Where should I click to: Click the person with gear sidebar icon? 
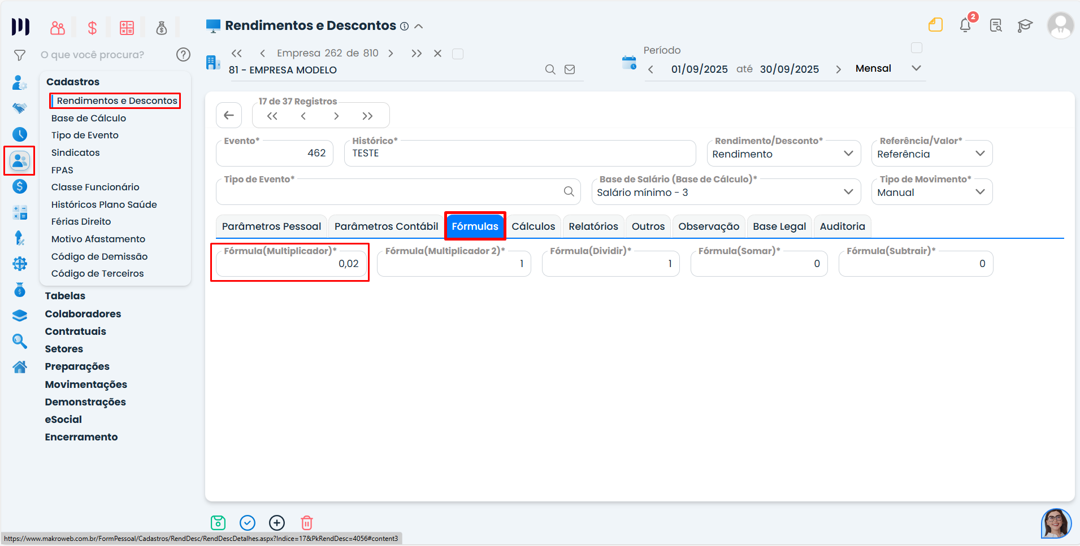20,82
